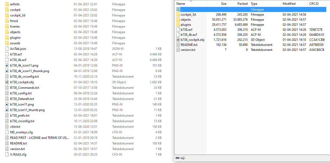Click the 1.682 KB size of b738_cockpit.obj
This screenshot has width=330, height=163.
[156, 82]
